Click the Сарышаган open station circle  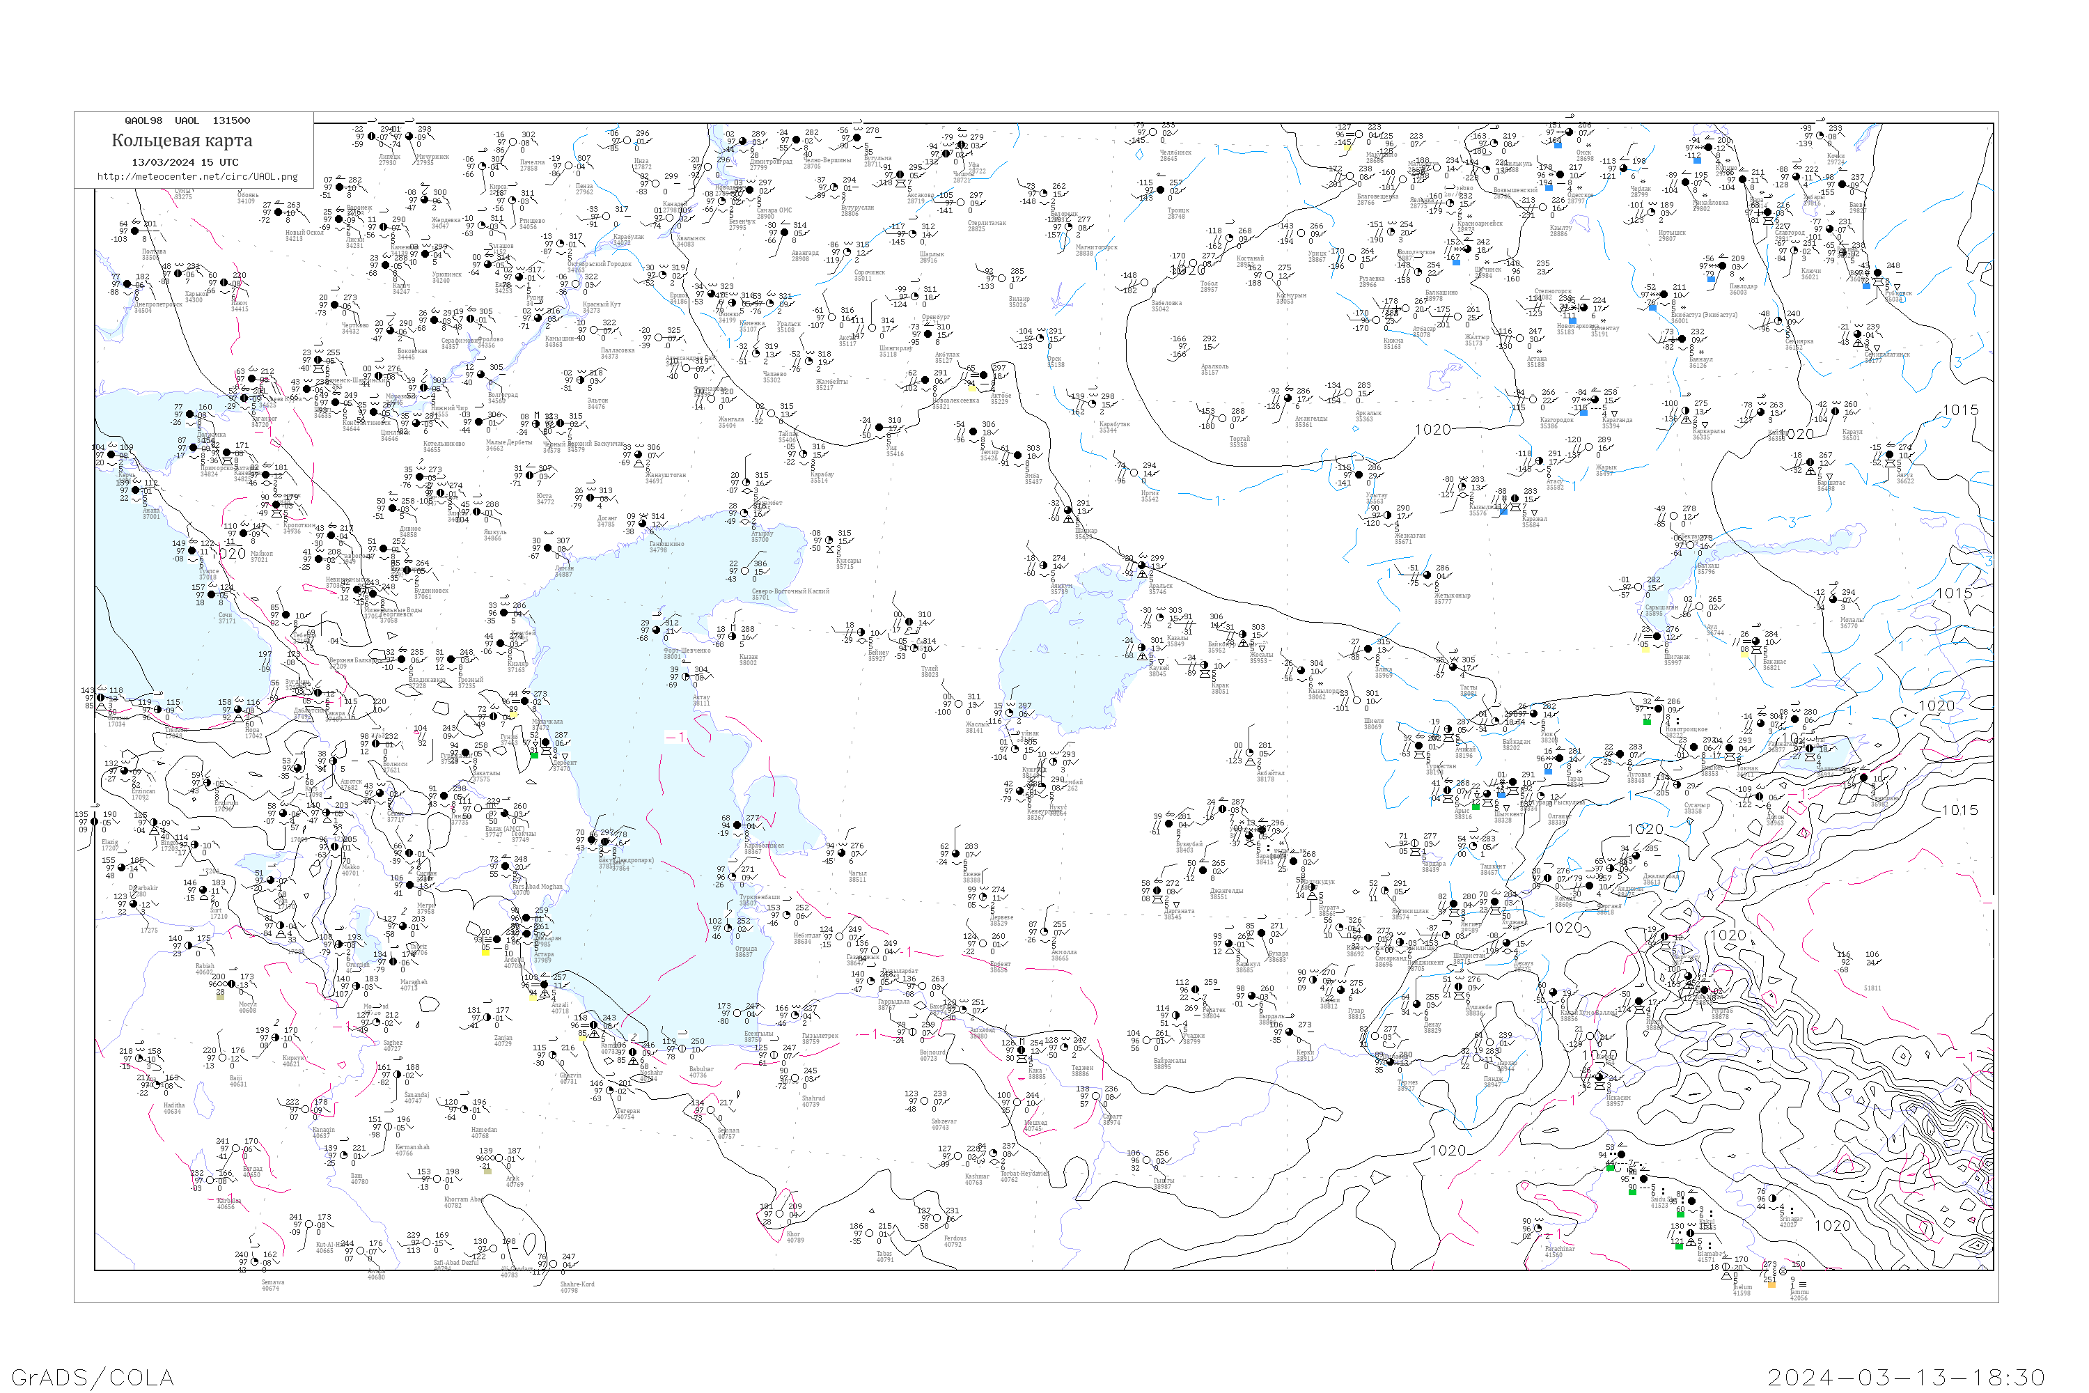coord(1638,586)
